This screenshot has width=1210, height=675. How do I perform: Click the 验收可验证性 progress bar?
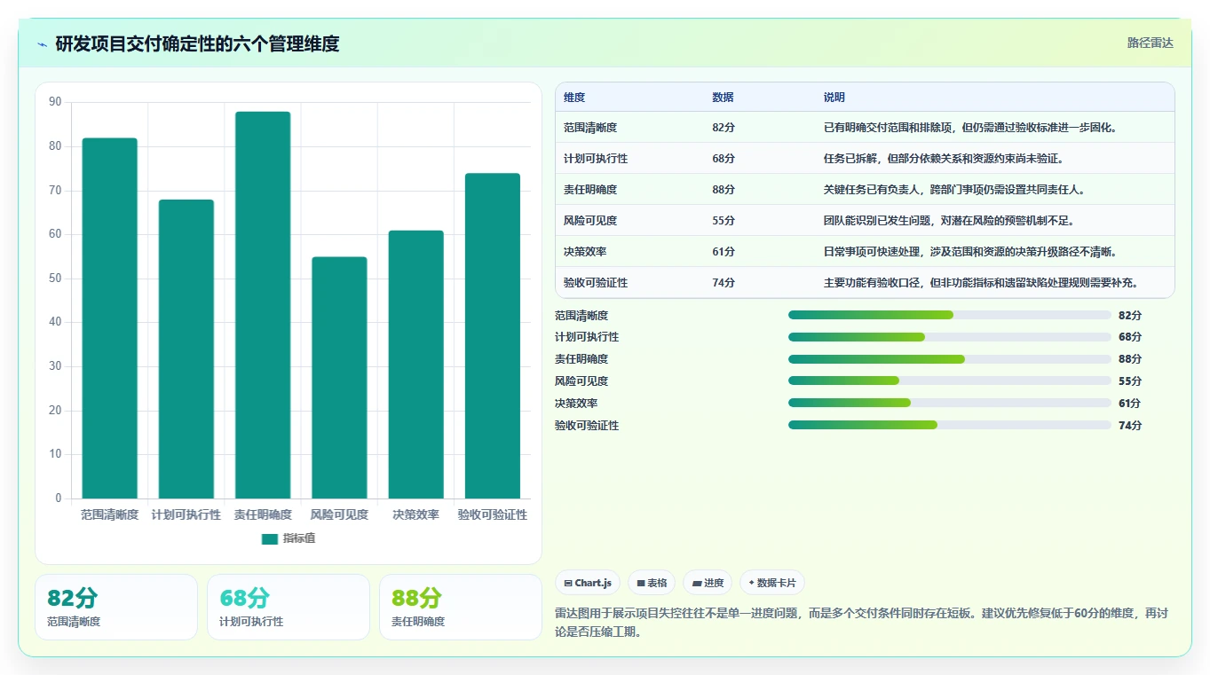pos(950,425)
